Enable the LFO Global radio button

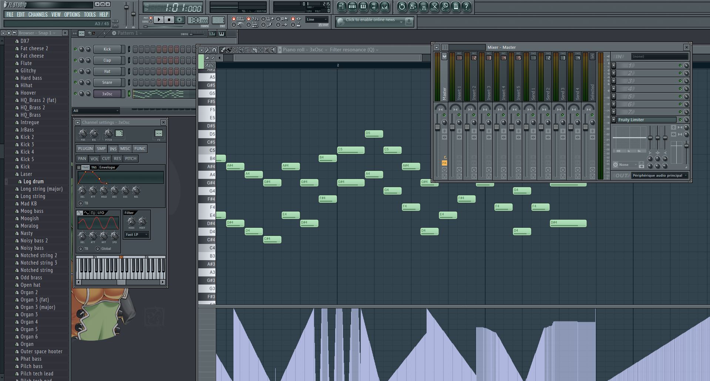98,249
